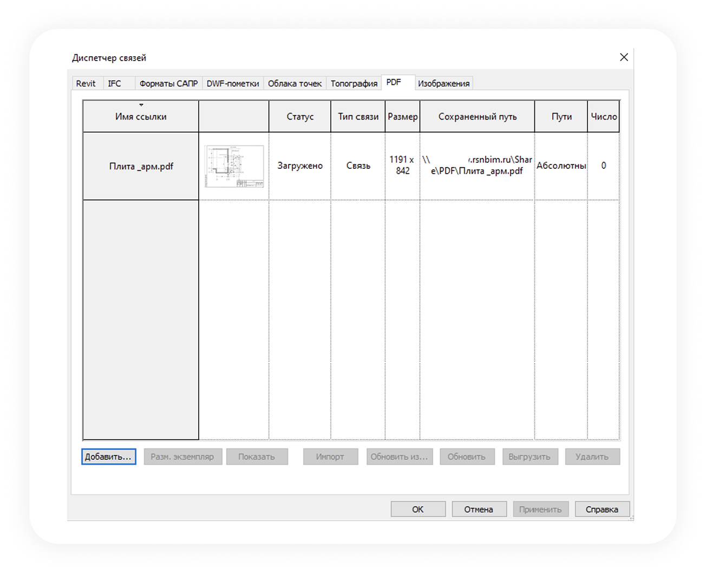
Task: Select the Форматы САПР tab
Action: tap(168, 83)
